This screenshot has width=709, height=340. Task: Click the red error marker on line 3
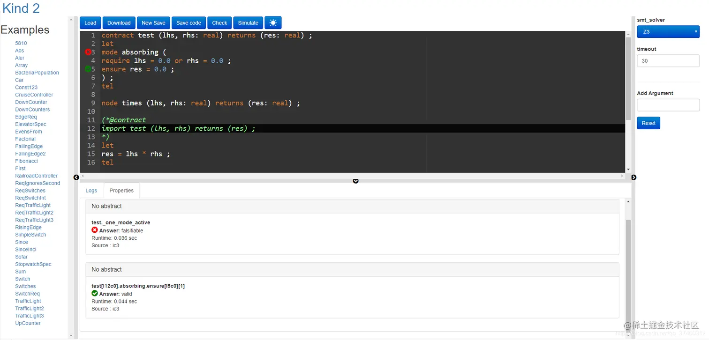point(88,52)
